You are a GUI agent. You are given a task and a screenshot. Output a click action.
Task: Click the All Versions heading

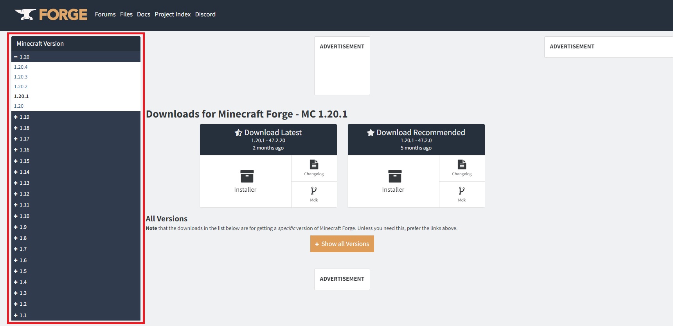[x=167, y=219]
